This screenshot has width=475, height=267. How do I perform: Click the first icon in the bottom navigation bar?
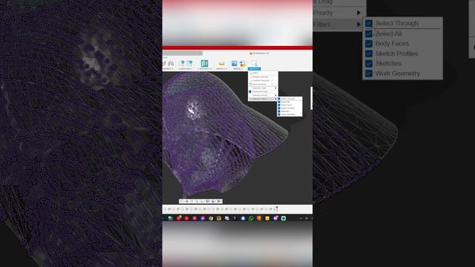181,201
